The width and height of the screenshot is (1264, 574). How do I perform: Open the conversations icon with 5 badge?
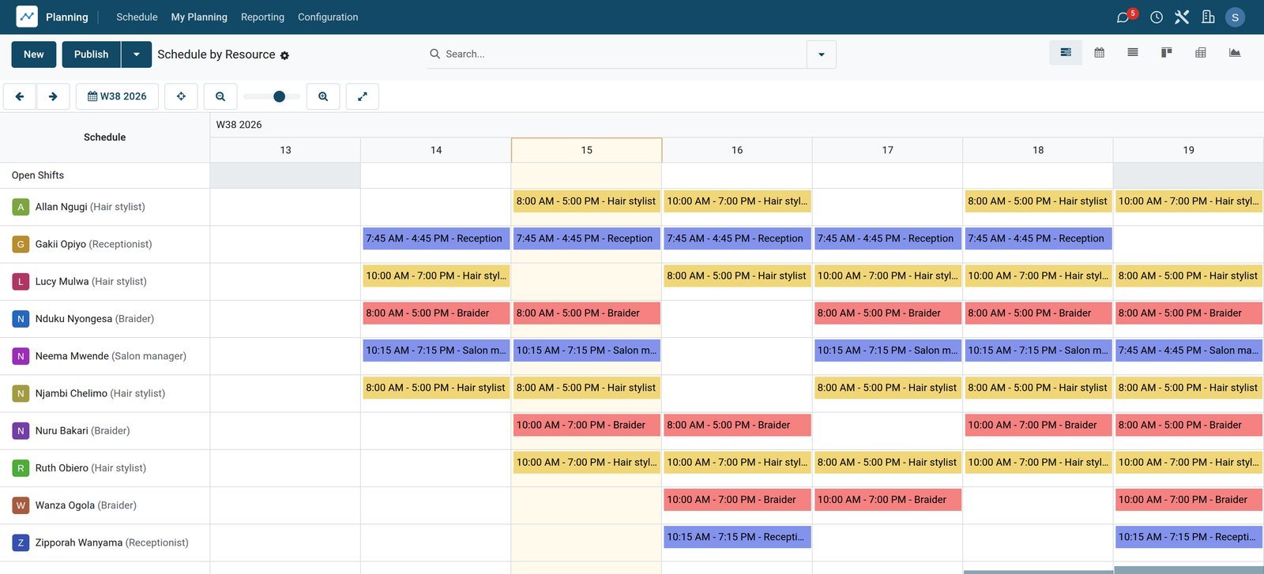[1123, 17]
